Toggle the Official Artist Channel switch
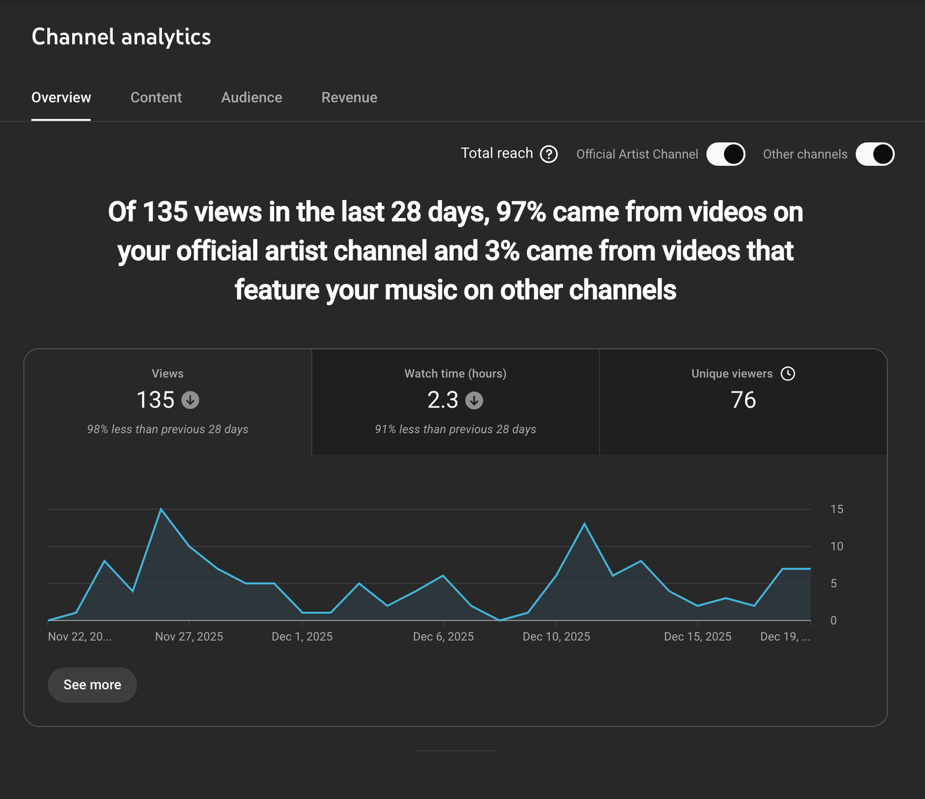Viewport: 925px width, 799px height. coord(726,154)
